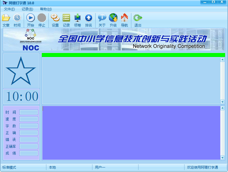Click up arrow of typing area scrollbar
The width and height of the screenshot is (228, 172).
tap(222, 108)
